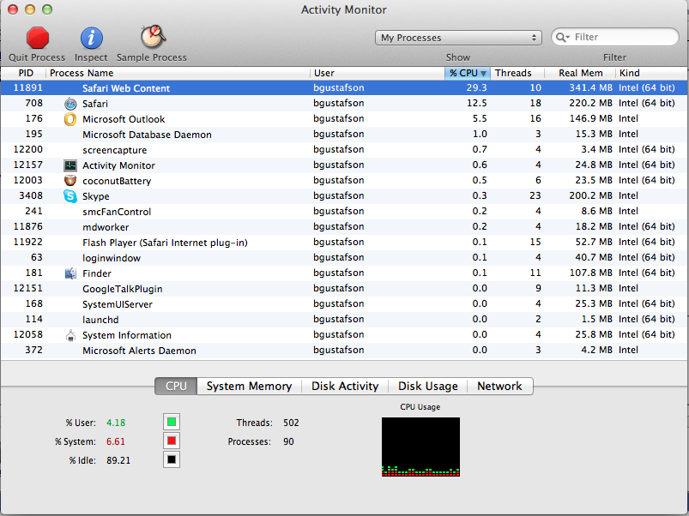The height and width of the screenshot is (516, 689).
Task: Click the CPU Usage graph
Action: tap(420, 447)
